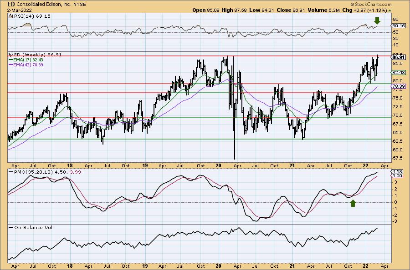Click the 50 level on the RSI axis
The height and width of the screenshot is (270, 410).
(x=395, y=32)
